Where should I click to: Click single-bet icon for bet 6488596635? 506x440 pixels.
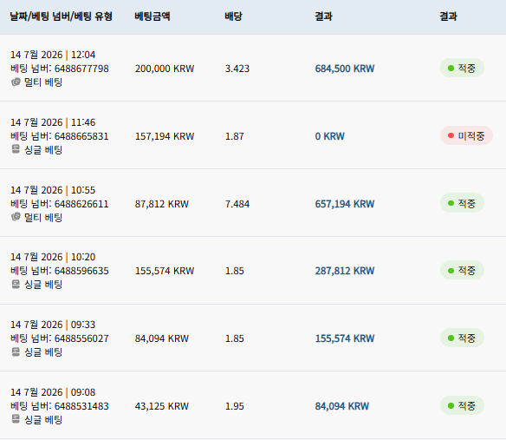pos(16,284)
